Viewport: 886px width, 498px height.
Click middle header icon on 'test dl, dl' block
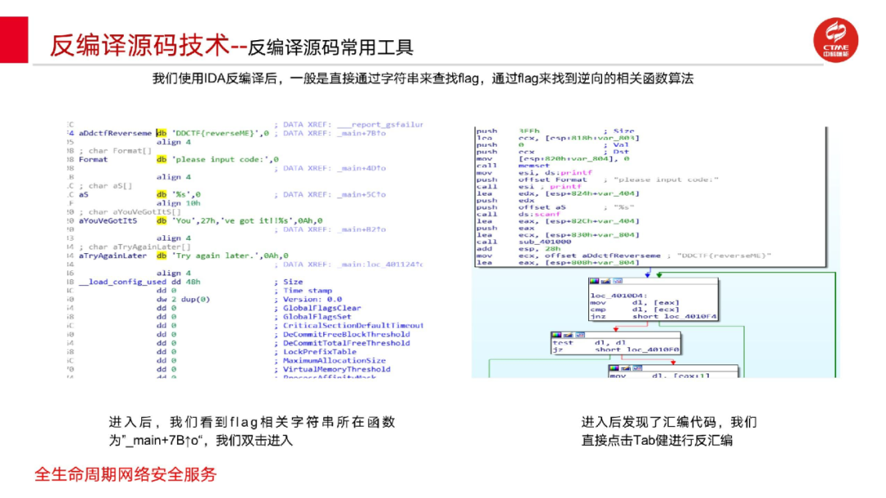point(568,335)
